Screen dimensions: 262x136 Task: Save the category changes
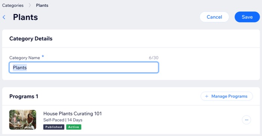[x=247, y=17]
